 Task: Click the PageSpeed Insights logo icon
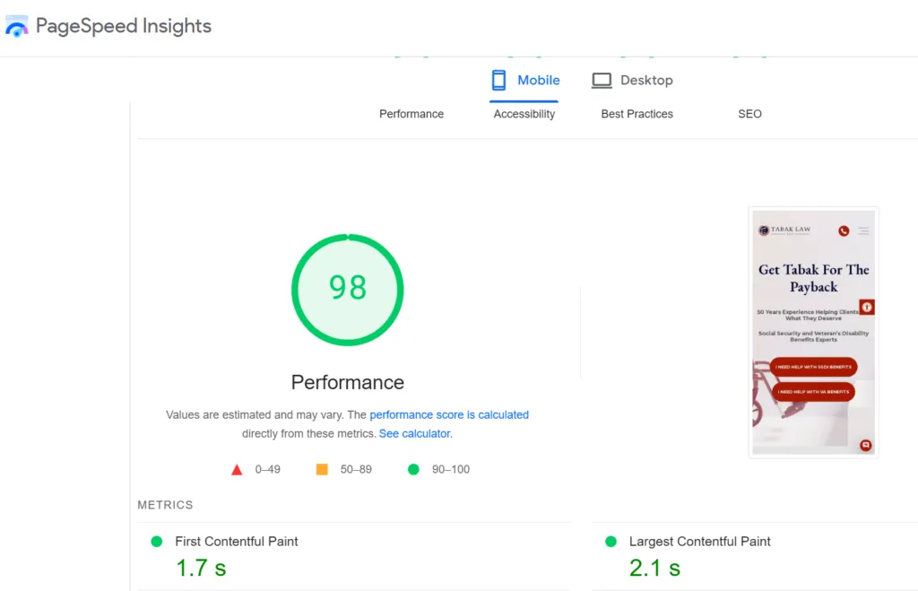[x=16, y=26]
